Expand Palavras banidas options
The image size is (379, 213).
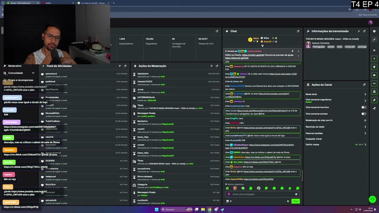point(365,133)
